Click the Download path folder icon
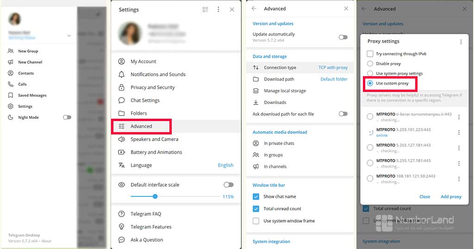Screen dimensions: 474x249 256,79
